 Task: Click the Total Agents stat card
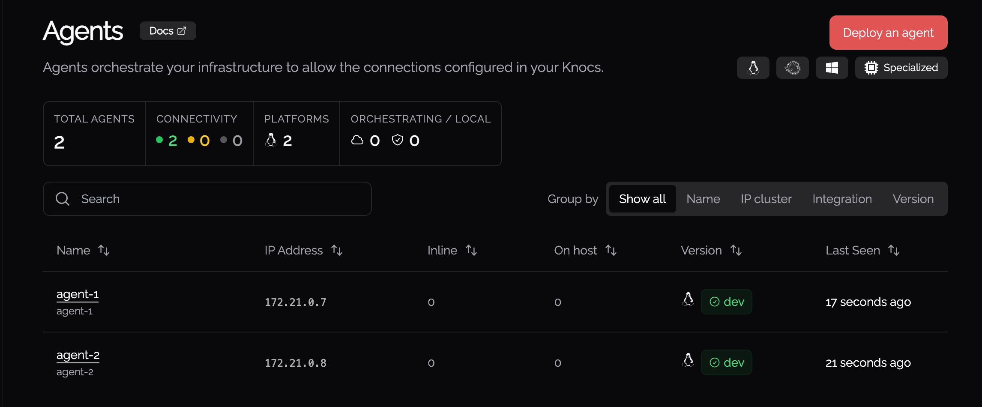click(94, 134)
